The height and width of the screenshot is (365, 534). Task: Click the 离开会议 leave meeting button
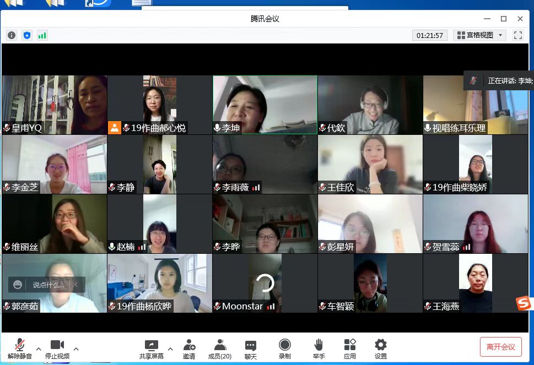click(500, 347)
